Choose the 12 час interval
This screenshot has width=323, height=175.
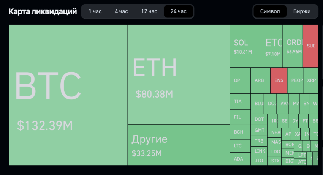point(149,11)
